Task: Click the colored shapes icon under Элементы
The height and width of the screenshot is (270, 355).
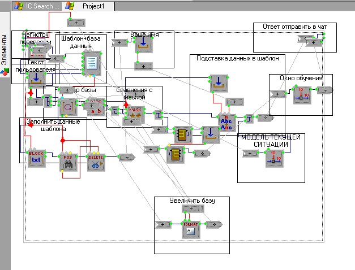Action: (5, 72)
